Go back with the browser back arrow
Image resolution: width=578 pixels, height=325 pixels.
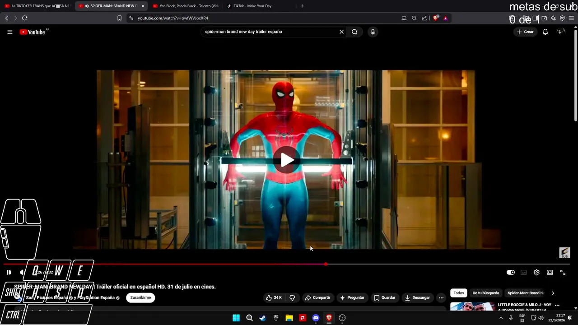(7, 18)
